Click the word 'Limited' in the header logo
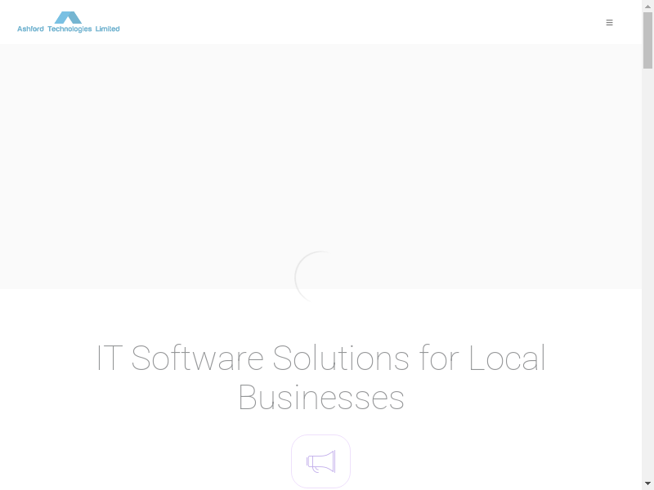 [x=107, y=29]
